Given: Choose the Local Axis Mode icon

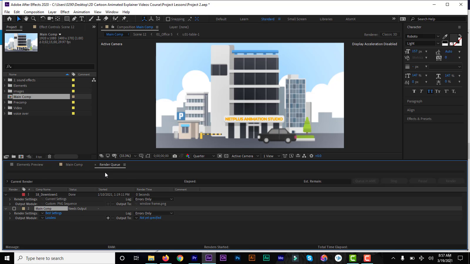Looking at the screenshot, I should pos(144,19).
